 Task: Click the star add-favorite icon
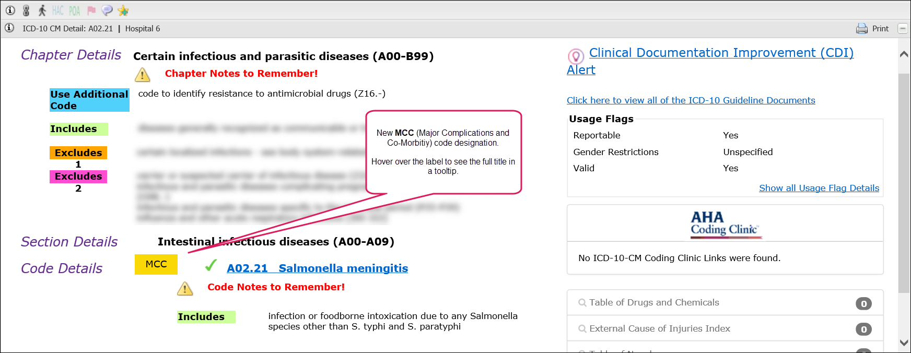(123, 10)
